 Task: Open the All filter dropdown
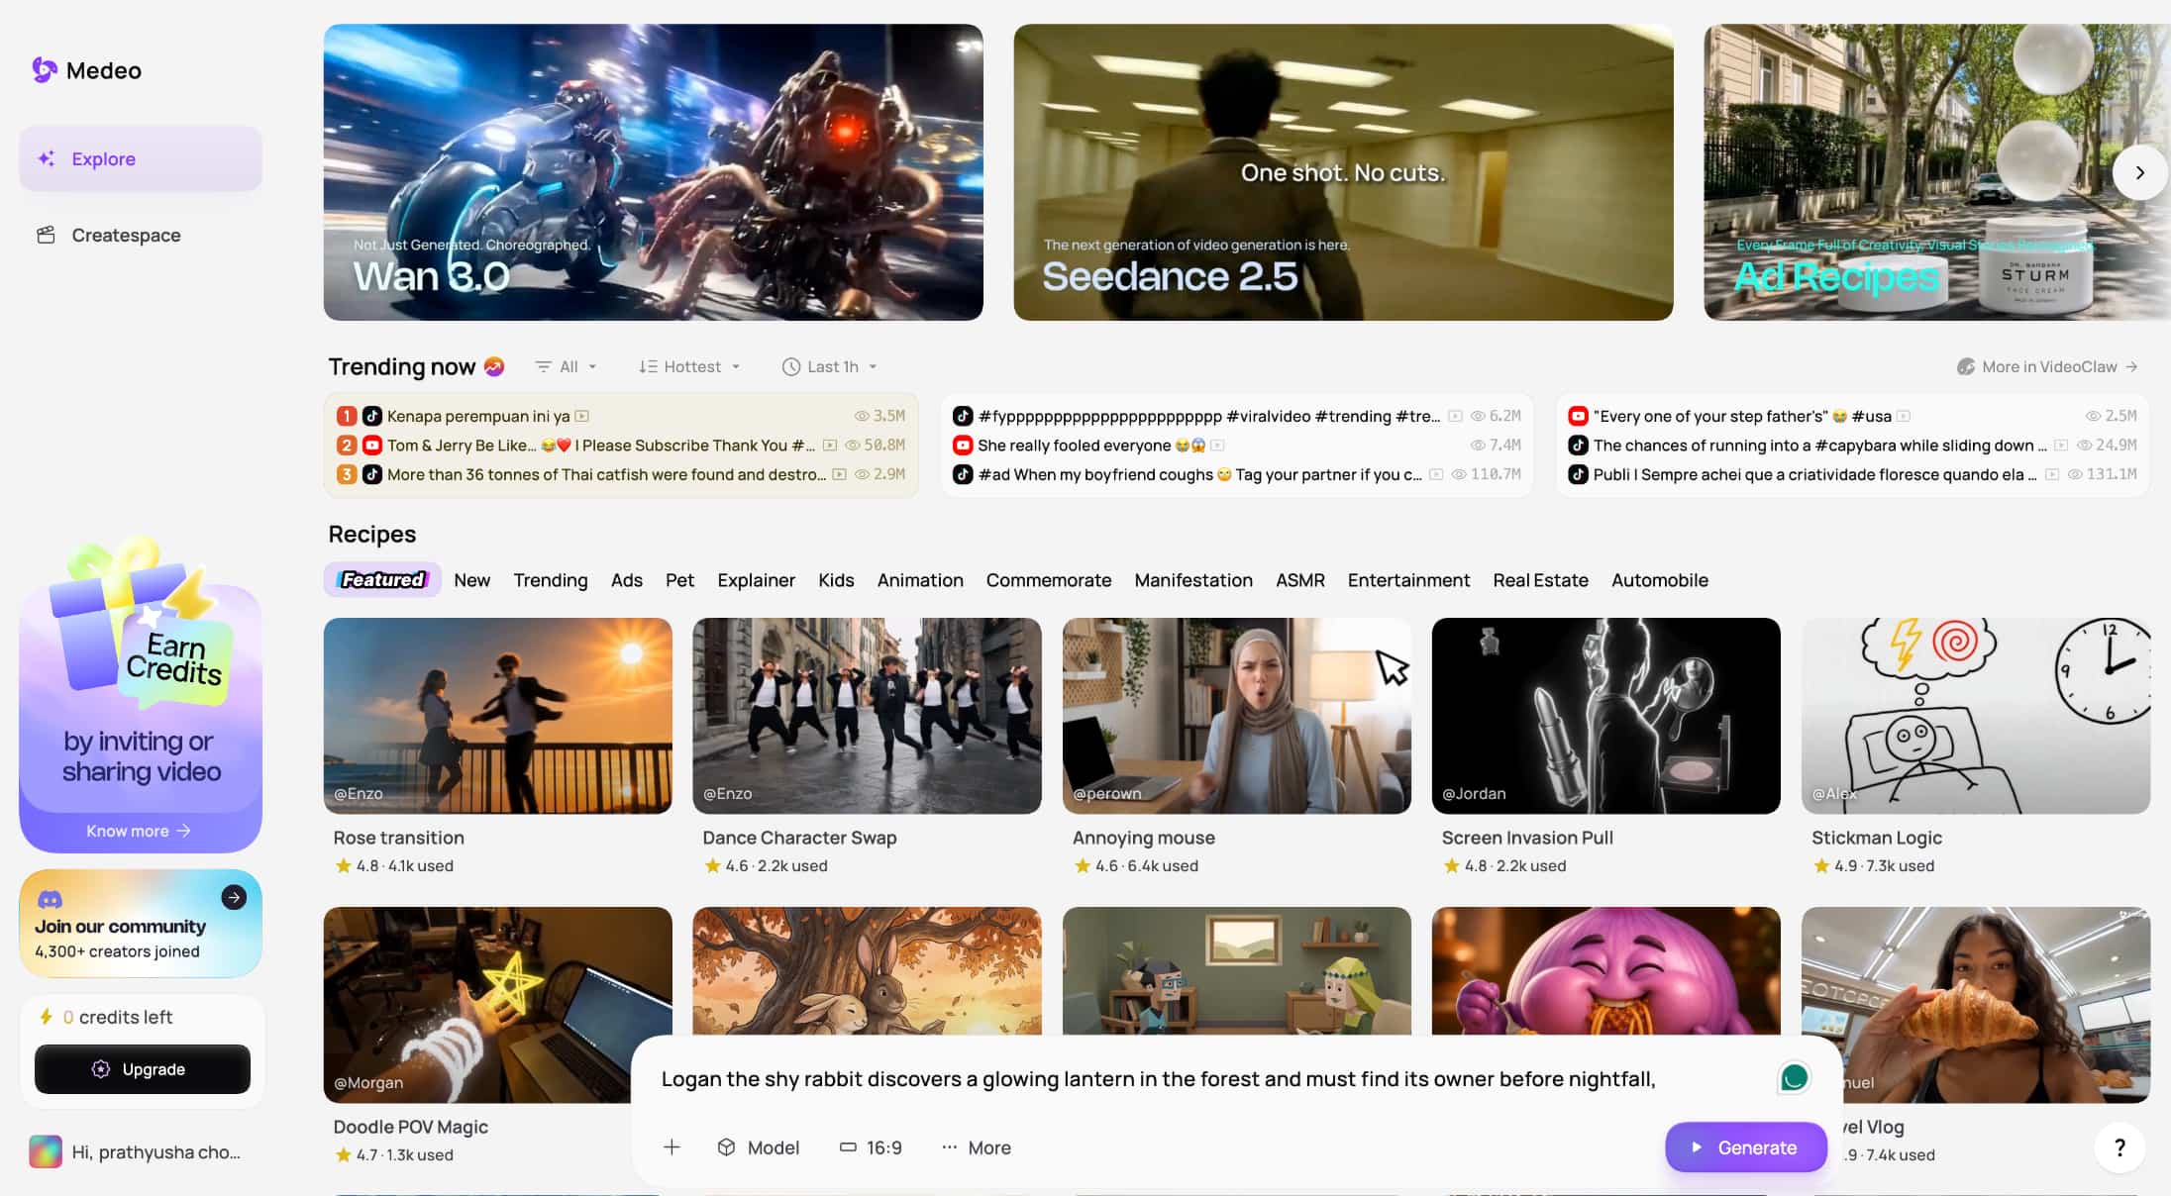(x=567, y=366)
